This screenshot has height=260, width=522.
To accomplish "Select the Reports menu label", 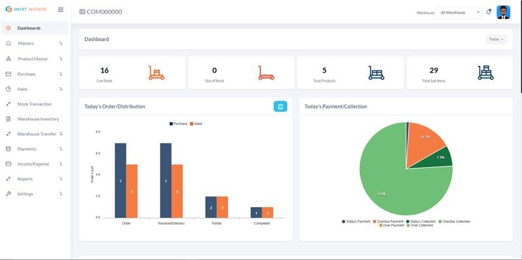I will (x=25, y=179).
